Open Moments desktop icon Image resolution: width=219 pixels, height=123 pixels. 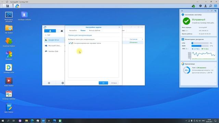point(9,55)
